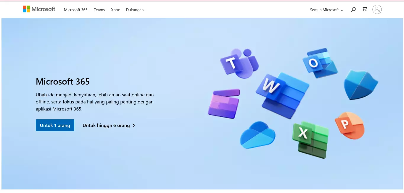Follow the Untuk hingga 6 orang link
Image resolution: width=404 pixels, height=193 pixels.
(109, 126)
